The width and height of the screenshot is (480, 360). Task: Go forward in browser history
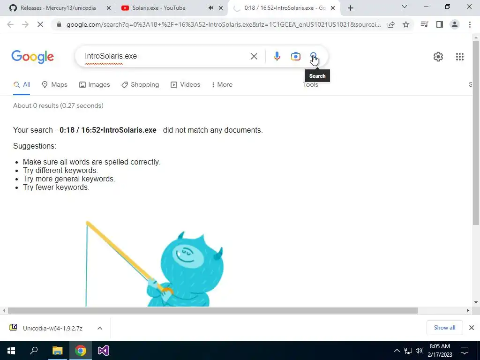(x=25, y=24)
